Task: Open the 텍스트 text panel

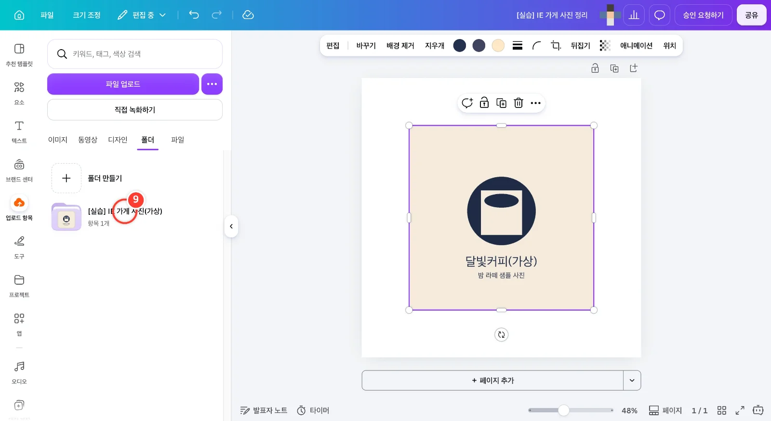Action: point(19,132)
